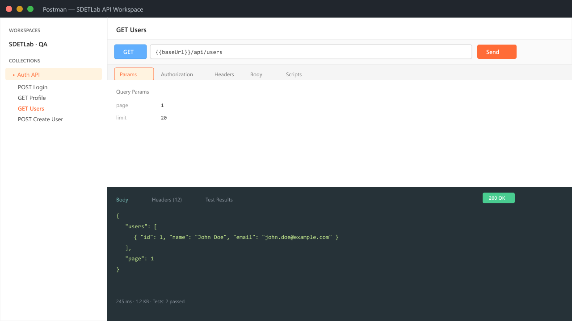Click the limit param key
The image size is (572, 321).
[x=121, y=118]
